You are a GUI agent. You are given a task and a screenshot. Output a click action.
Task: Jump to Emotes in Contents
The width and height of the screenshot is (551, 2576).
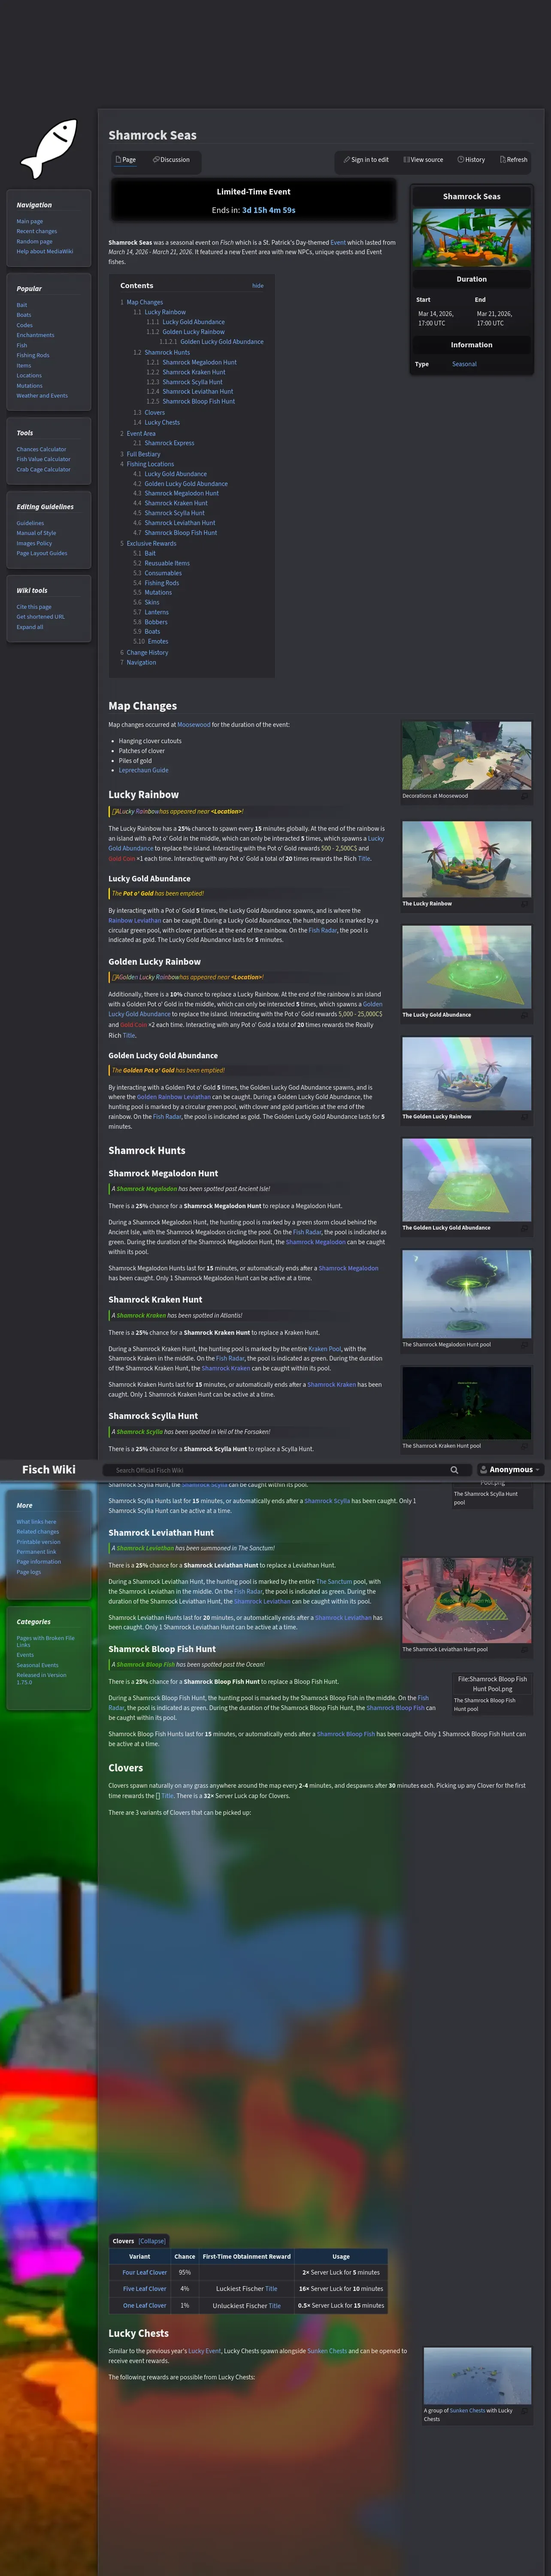157,641
